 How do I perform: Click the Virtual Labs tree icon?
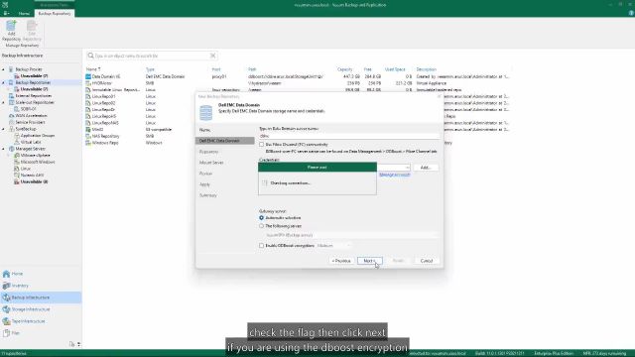click(17, 142)
